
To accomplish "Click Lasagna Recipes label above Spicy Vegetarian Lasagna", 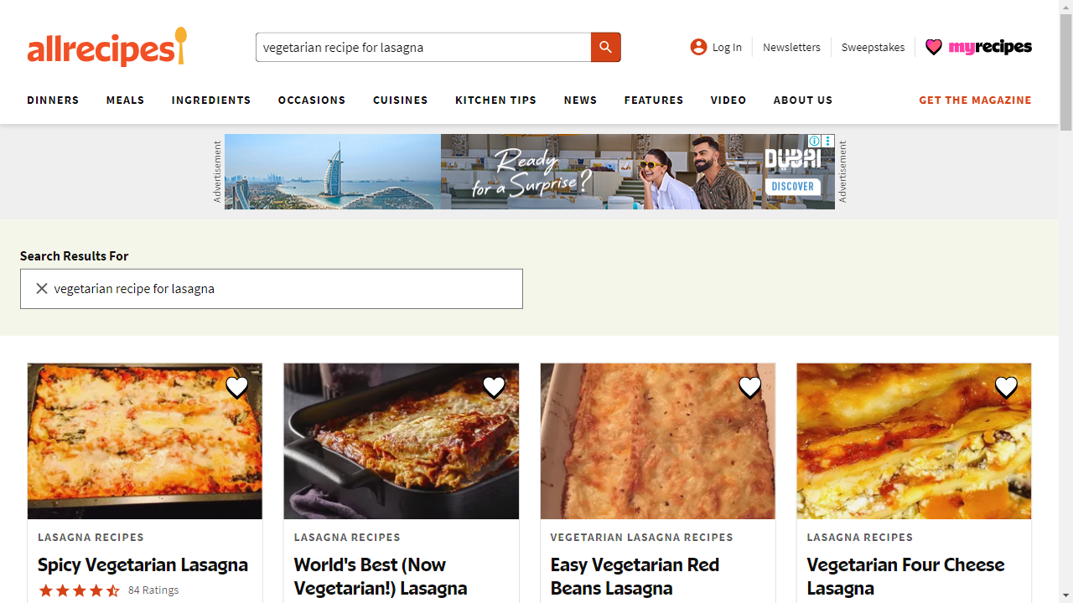I will coord(91,538).
